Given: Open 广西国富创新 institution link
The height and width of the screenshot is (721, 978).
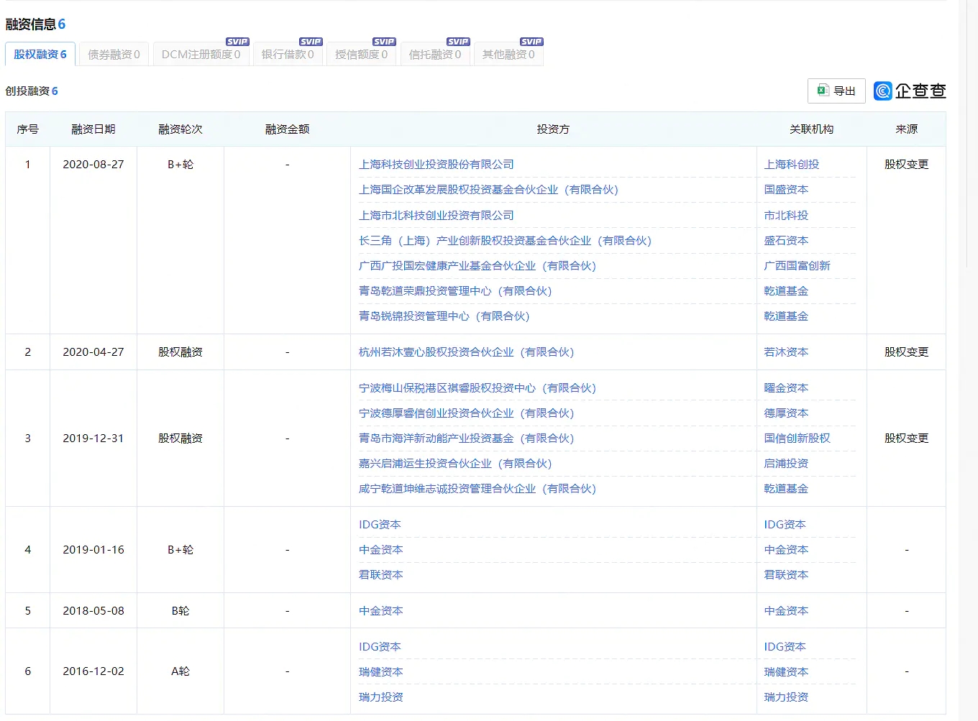Looking at the screenshot, I should click(797, 266).
